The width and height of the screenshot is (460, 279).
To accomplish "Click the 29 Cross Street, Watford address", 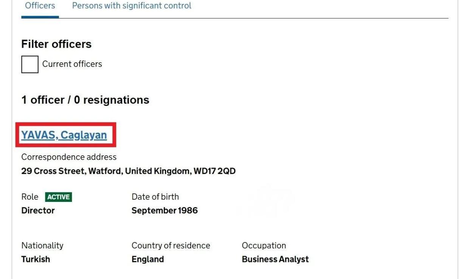I will tap(128, 171).
